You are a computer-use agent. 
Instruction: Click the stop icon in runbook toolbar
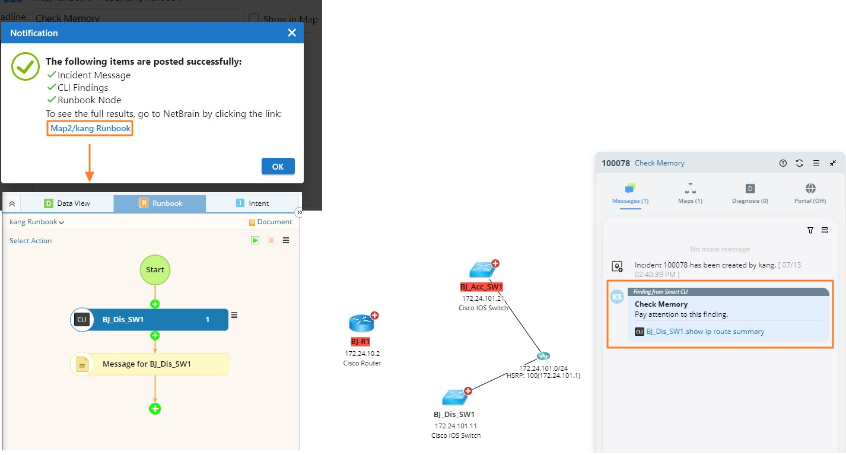271,240
